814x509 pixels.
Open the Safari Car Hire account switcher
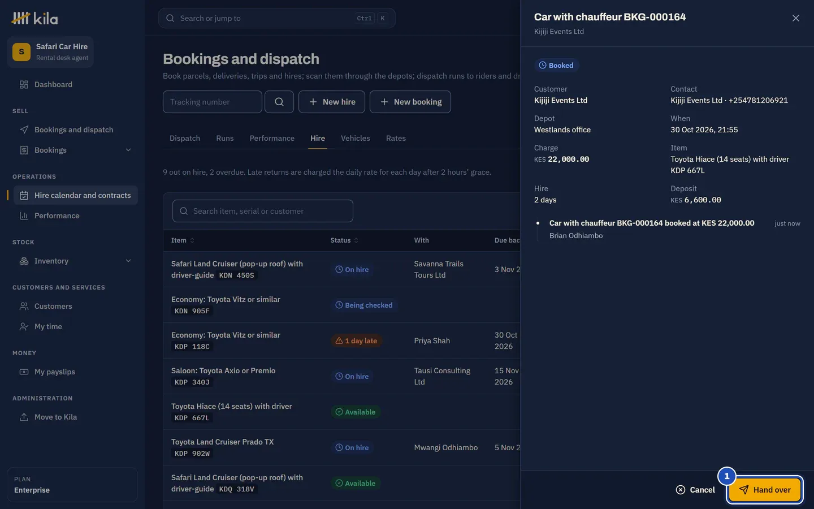(x=50, y=52)
